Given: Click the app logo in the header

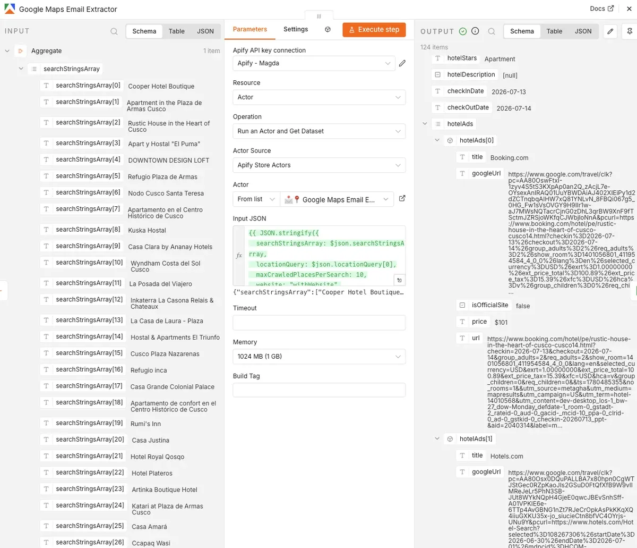Looking at the screenshot, I should coord(10,9).
